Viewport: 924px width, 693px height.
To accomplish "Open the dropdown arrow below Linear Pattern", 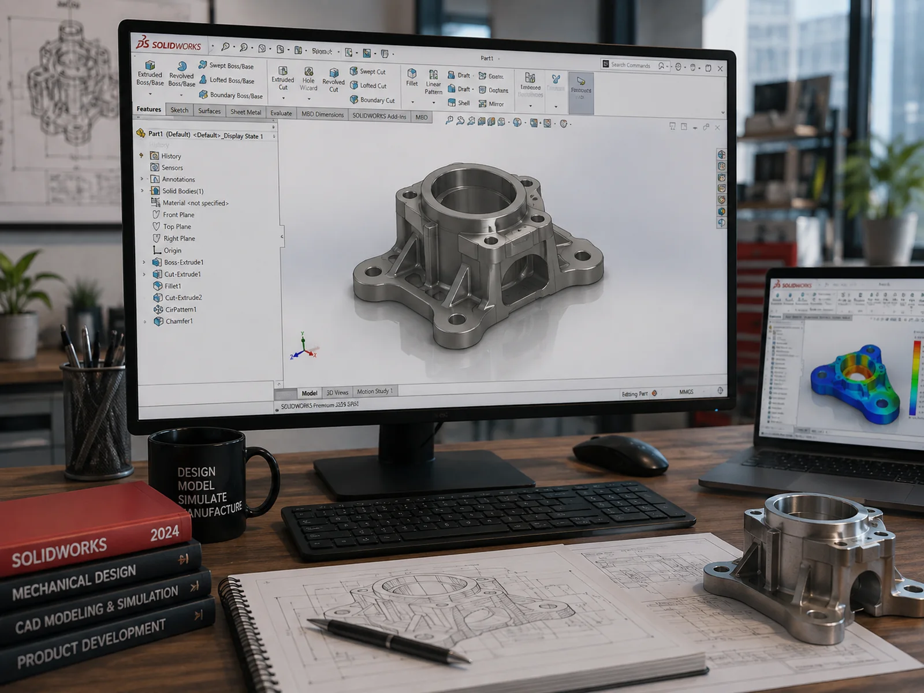I will 434,103.
